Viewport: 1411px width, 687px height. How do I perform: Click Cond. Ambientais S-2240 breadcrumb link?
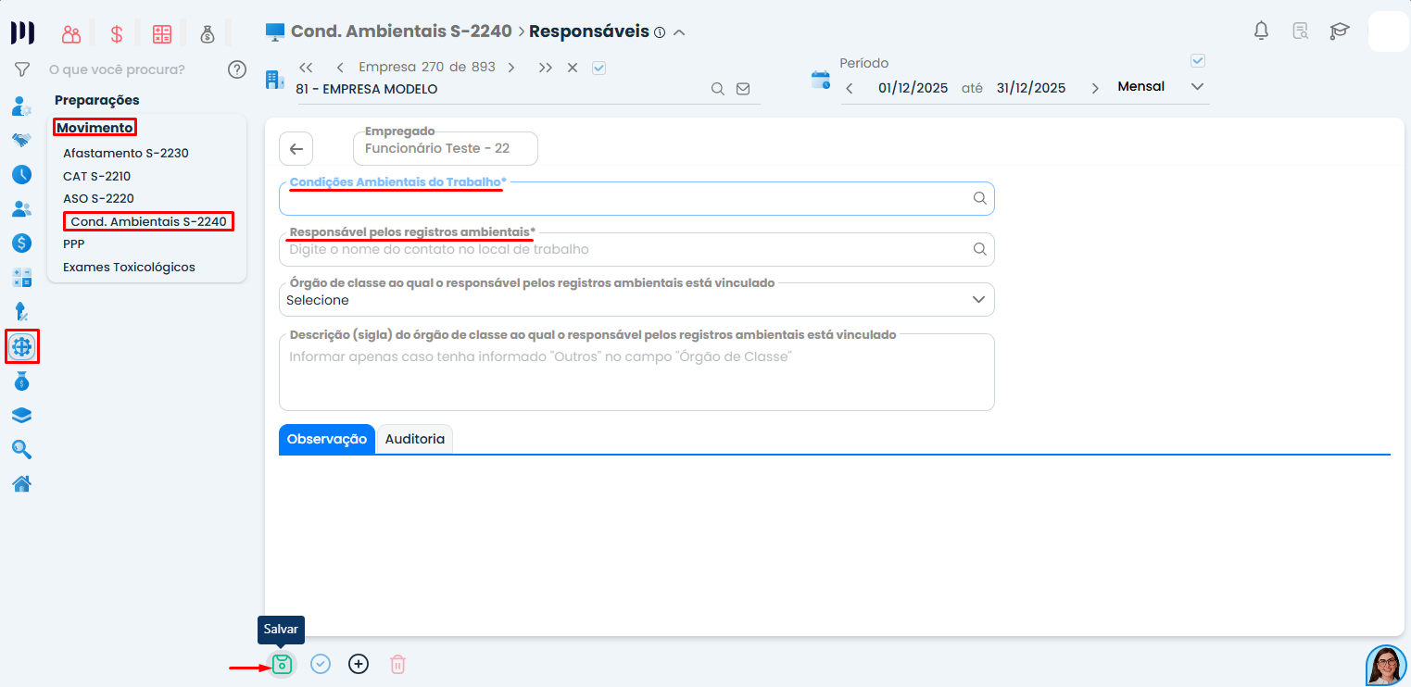[401, 31]
